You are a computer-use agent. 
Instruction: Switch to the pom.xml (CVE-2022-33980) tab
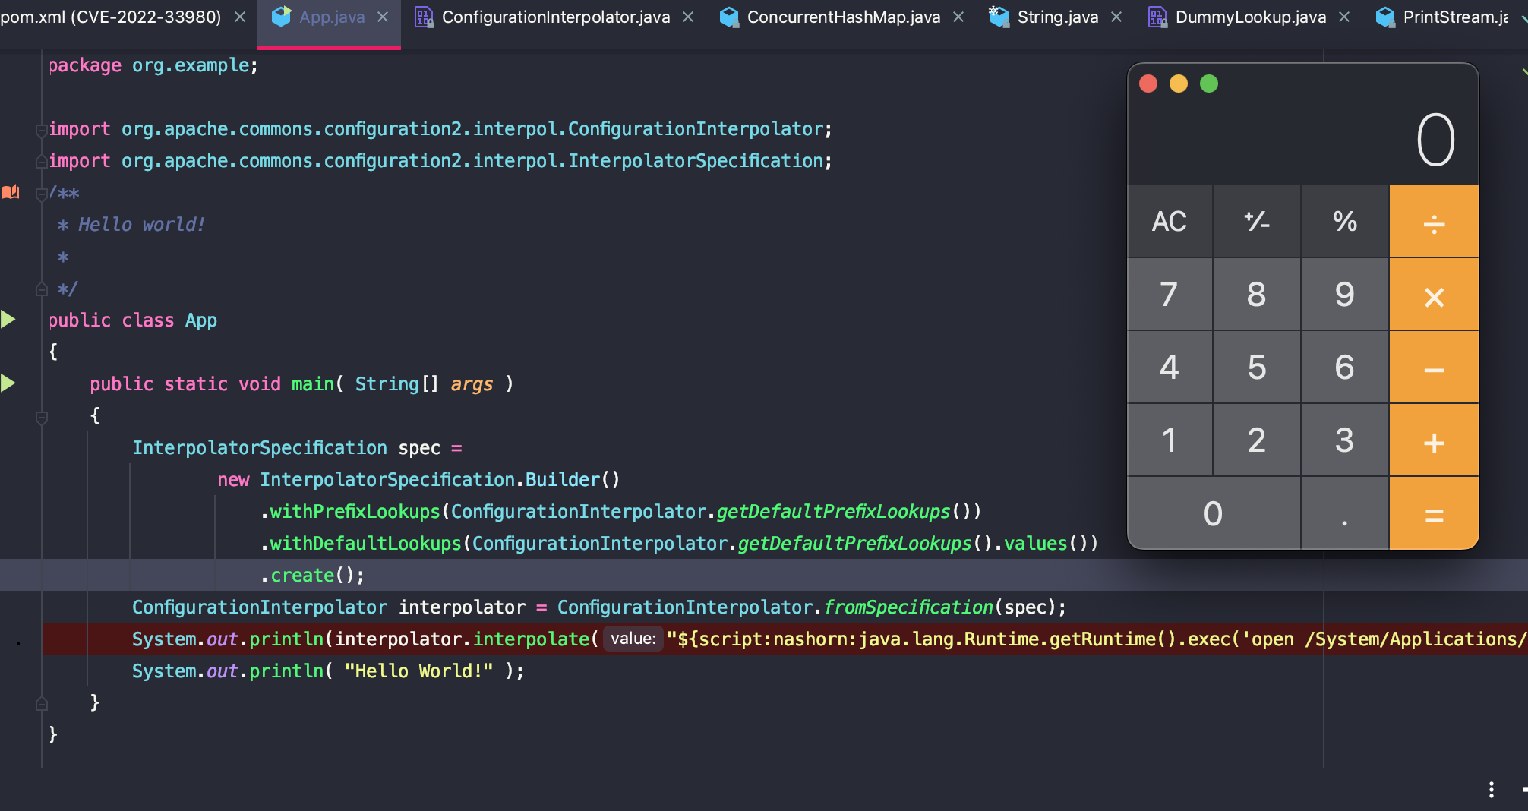(111, 17)
